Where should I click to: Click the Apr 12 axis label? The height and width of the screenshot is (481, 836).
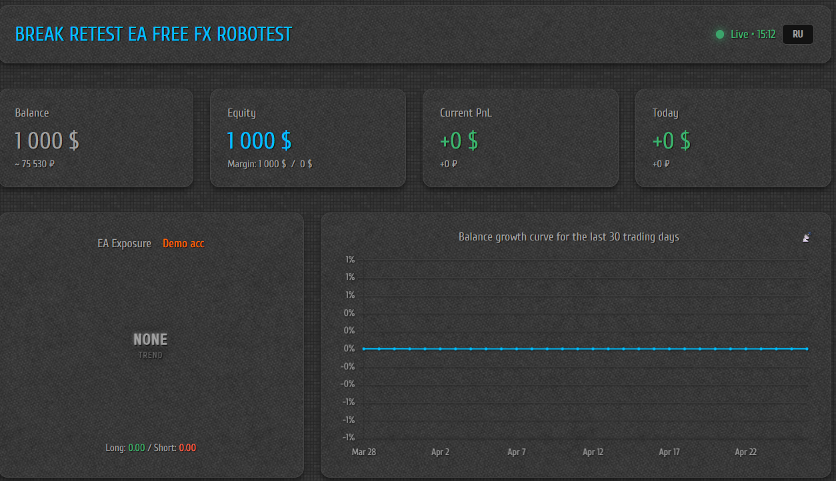point(593,452)
